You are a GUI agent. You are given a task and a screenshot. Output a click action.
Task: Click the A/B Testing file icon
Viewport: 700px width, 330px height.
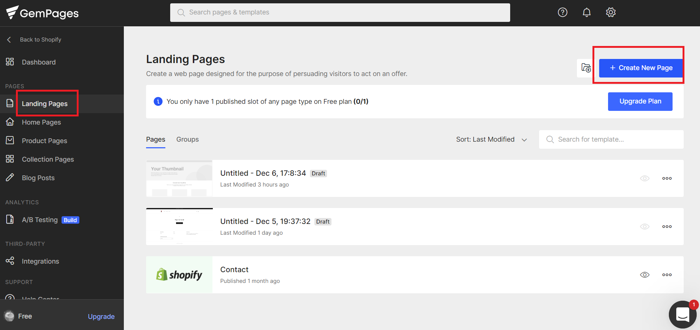pyautogui.click(x=10, y=219)
